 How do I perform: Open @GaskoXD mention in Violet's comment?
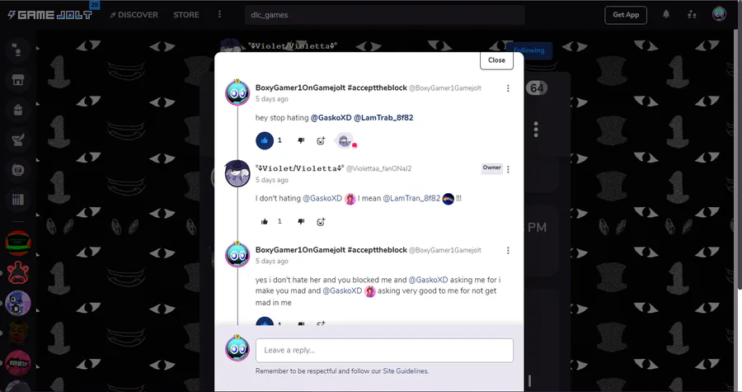tap(322, 198)
